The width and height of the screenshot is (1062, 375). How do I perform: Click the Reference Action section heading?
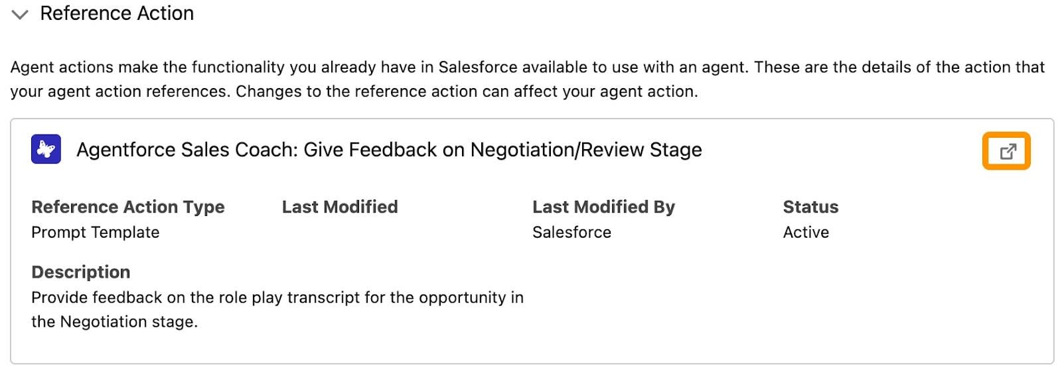coord(117,13)
